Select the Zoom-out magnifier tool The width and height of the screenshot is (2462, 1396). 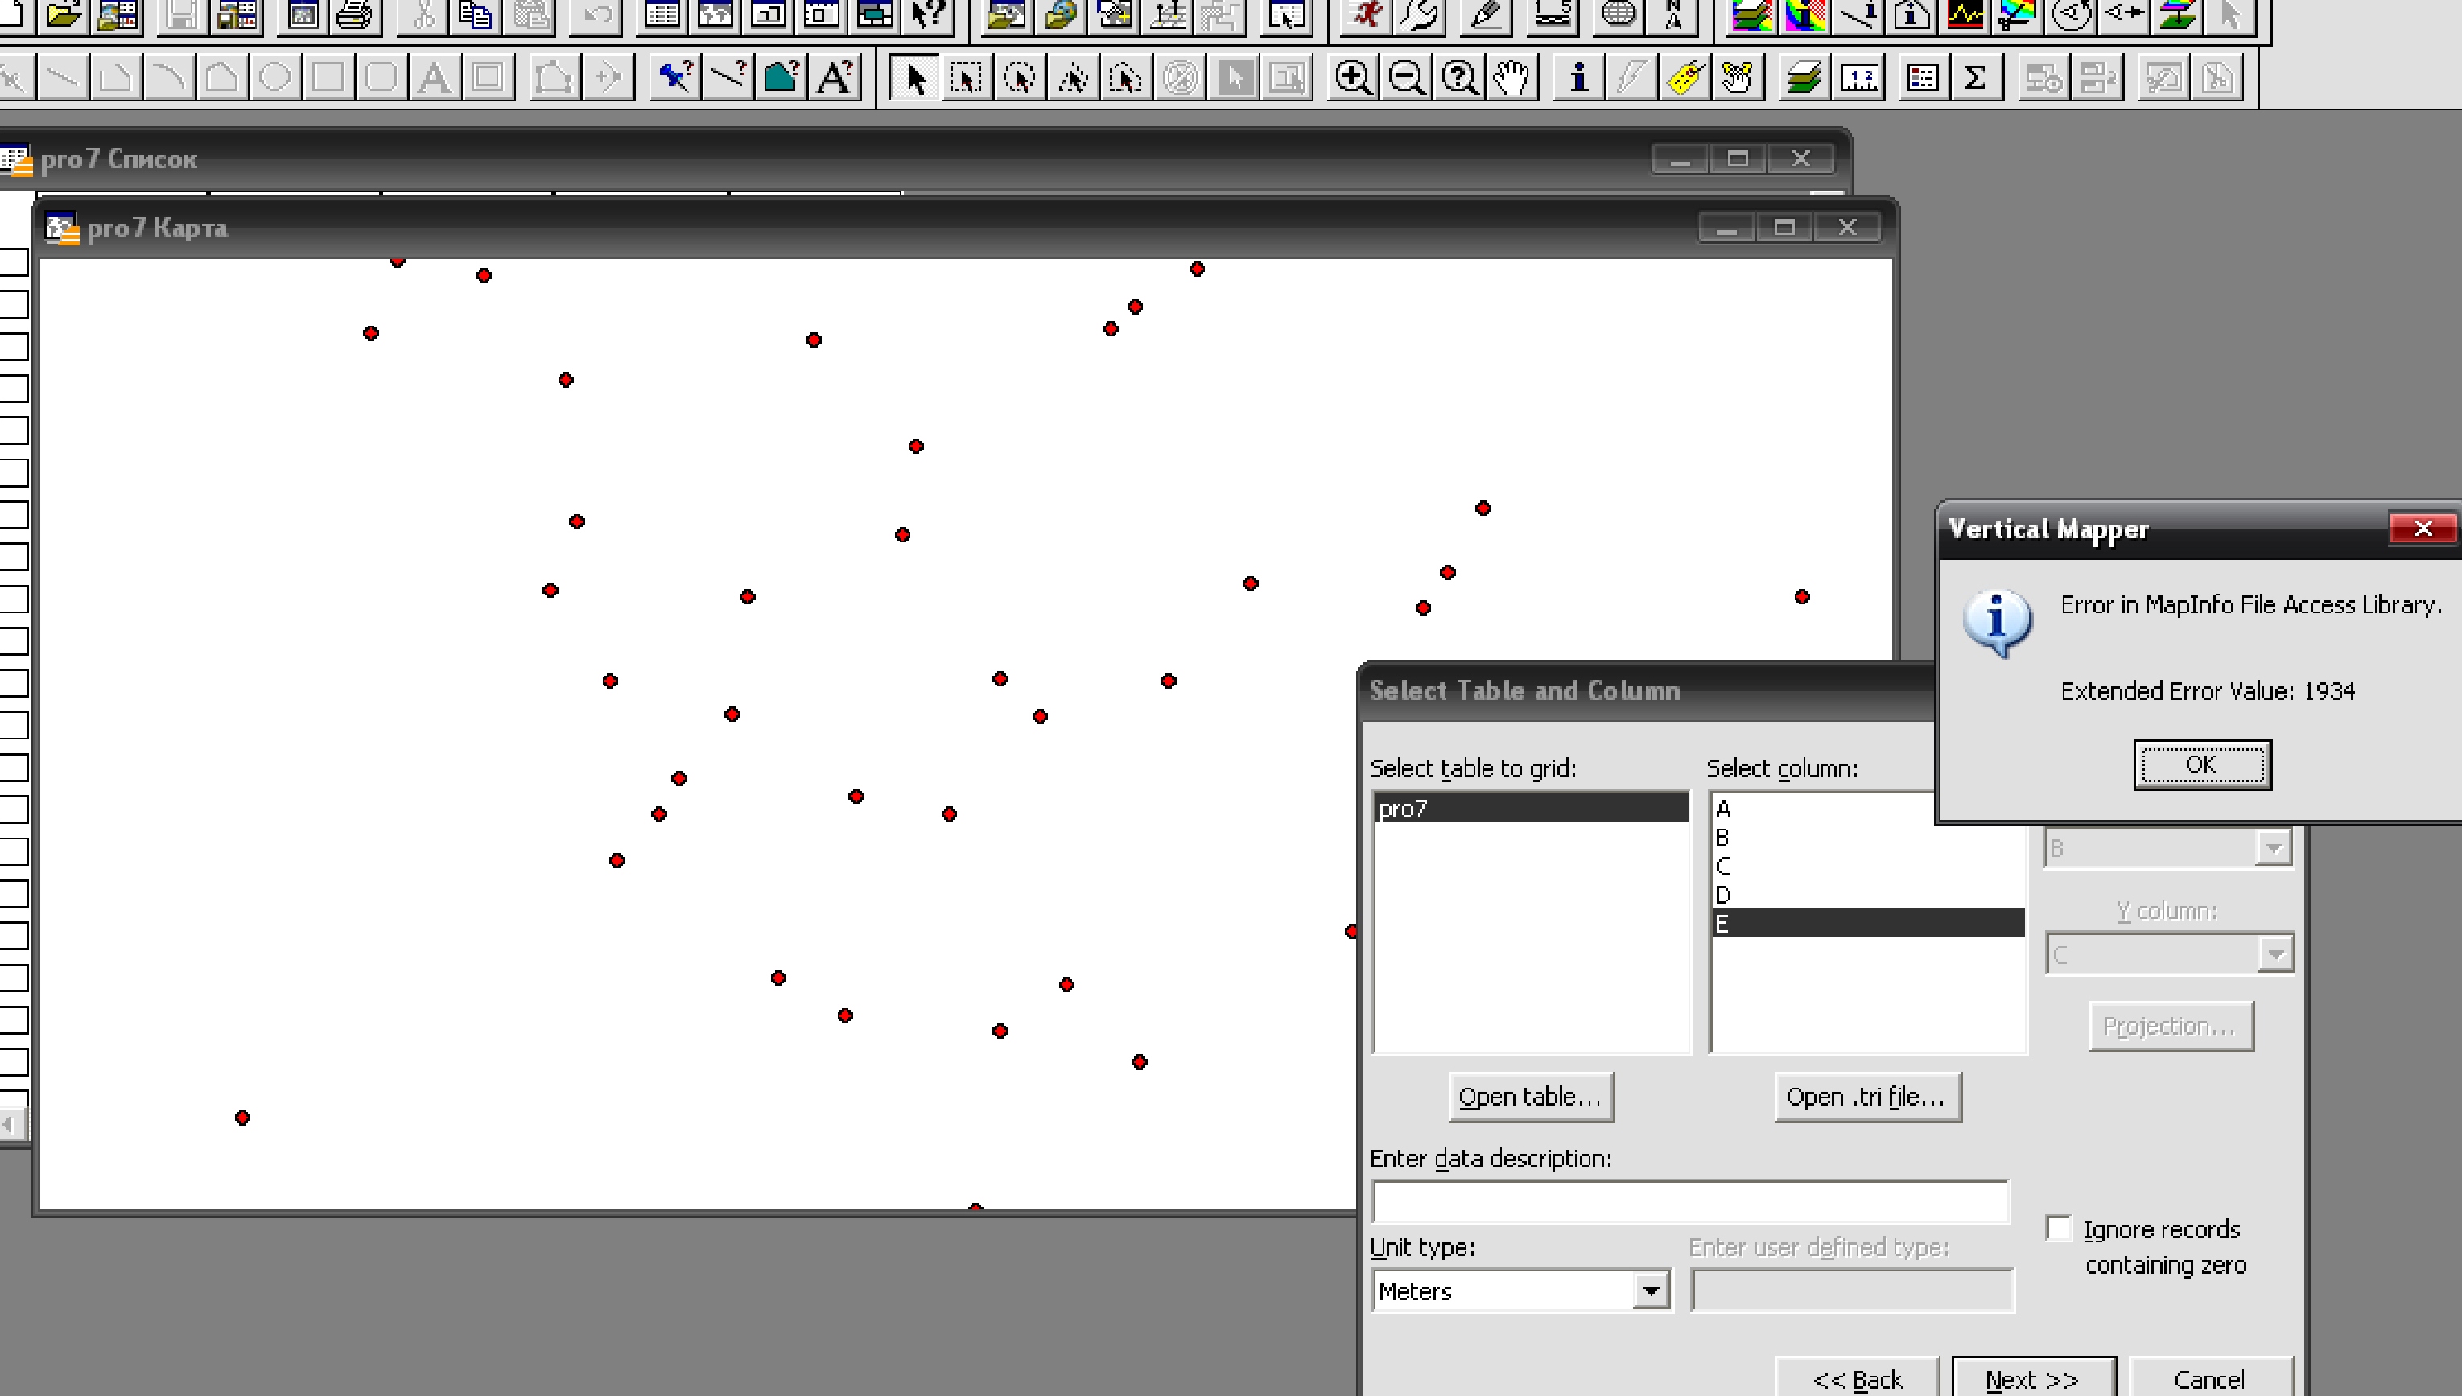[x=1406, y=78]
